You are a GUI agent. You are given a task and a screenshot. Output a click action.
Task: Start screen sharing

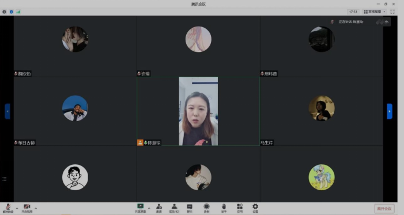pyautogui.click(x=141, y=208)
